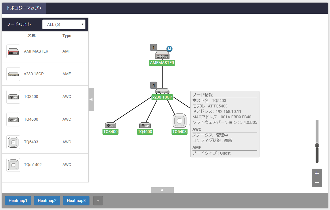Collapse the node list side panel

coord(91,99)
